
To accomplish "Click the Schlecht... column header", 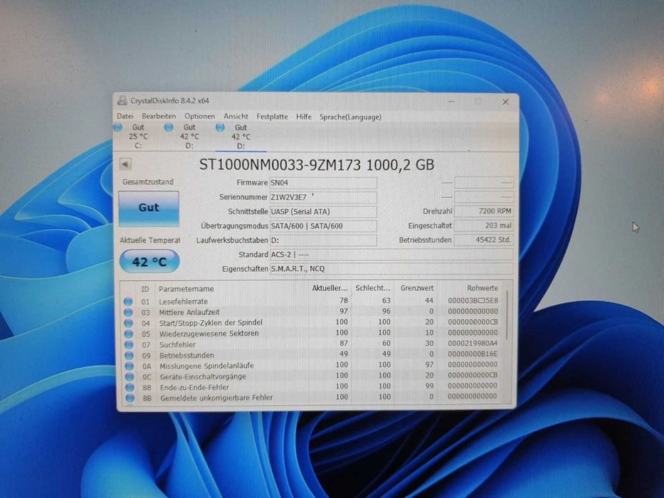I will pyautogui.click(x=373, y=288).
